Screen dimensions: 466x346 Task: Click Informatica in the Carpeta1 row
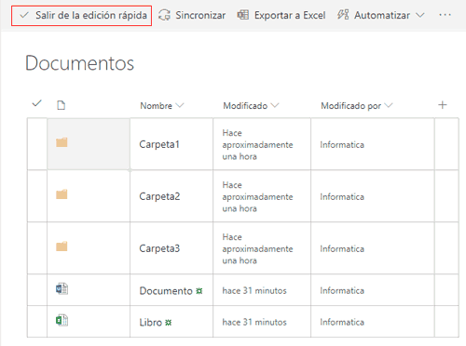pyautogui.click(x=342, y=145)
